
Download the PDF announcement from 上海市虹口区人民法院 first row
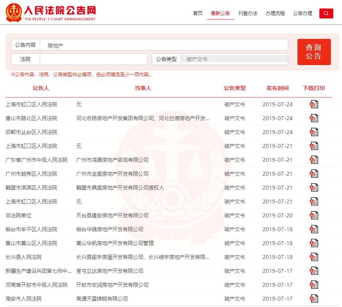click(x=314, y=104)
